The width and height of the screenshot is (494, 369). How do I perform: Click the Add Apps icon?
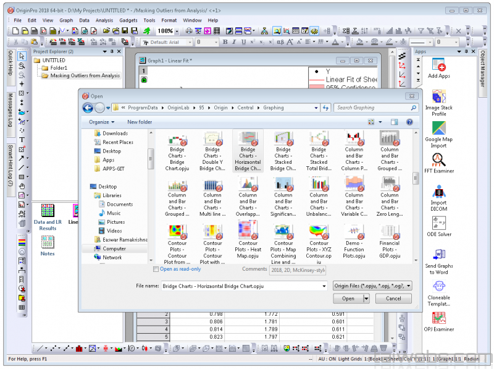(438, 65)
